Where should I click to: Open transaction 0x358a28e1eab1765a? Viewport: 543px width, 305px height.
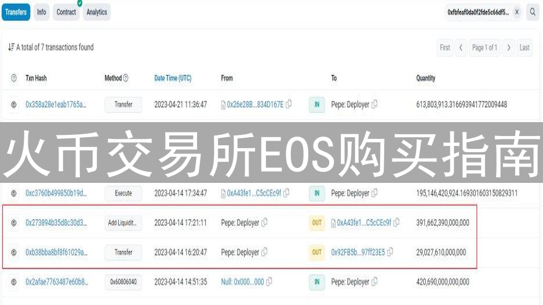(x=56, y=104)
